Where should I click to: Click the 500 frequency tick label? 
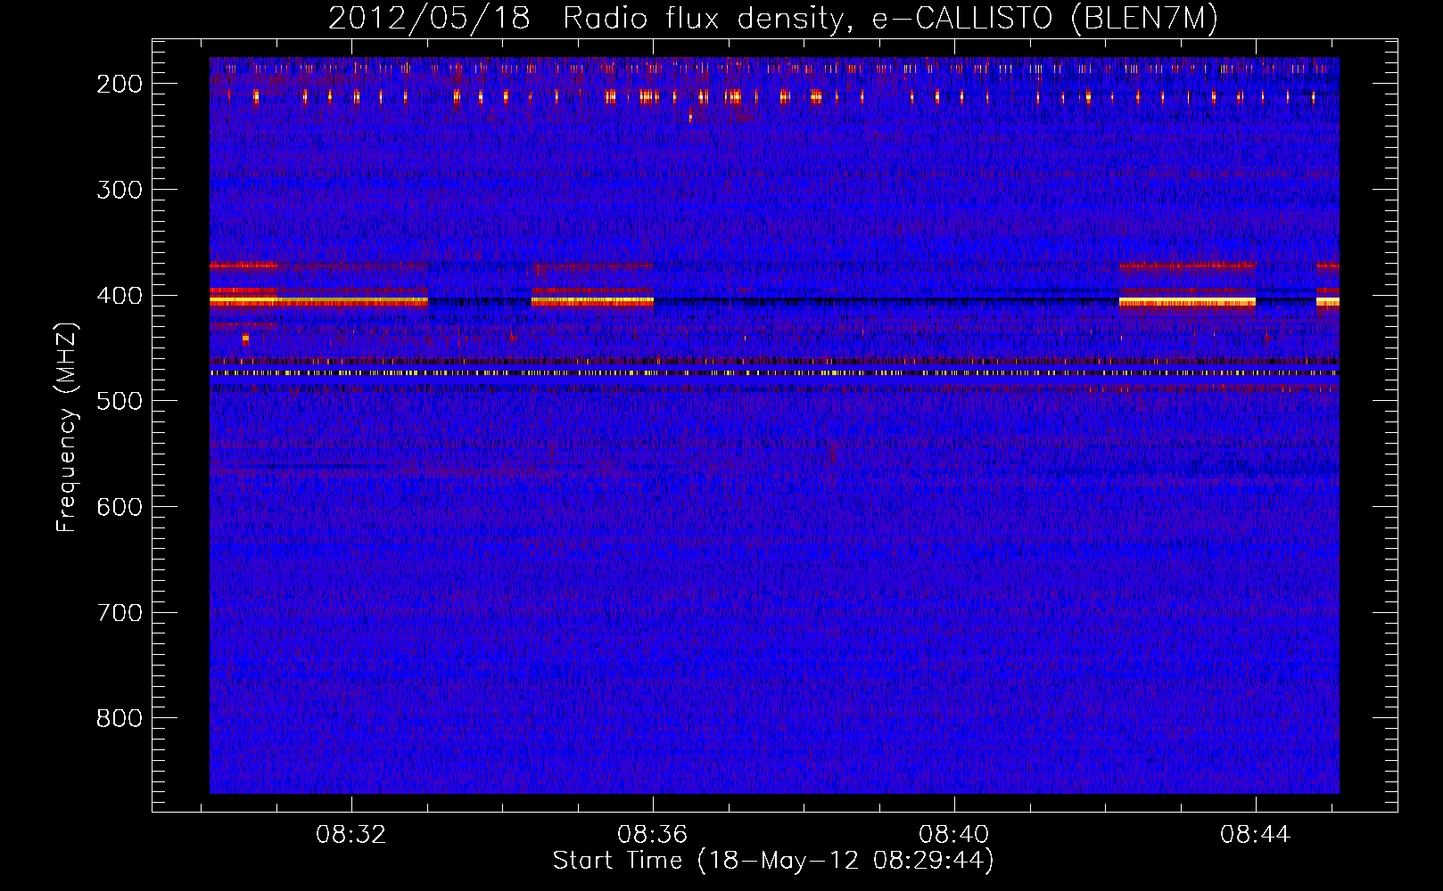point(120,401)
